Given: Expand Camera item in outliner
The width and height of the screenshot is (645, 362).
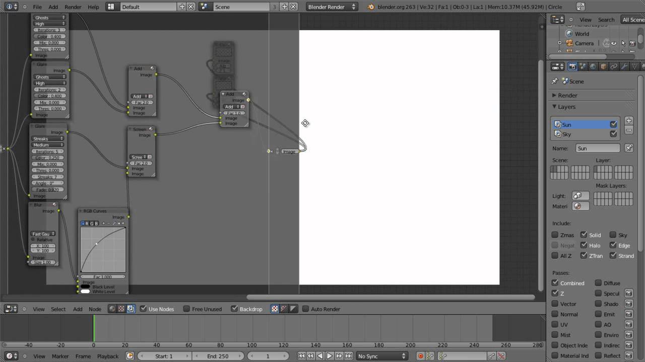Looking at the screenshot, I should [559, 43].
